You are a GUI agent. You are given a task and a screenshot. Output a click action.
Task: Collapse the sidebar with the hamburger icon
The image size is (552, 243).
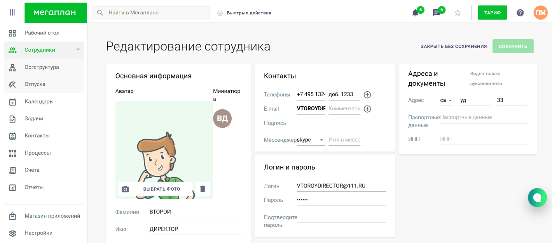(12, 12)
